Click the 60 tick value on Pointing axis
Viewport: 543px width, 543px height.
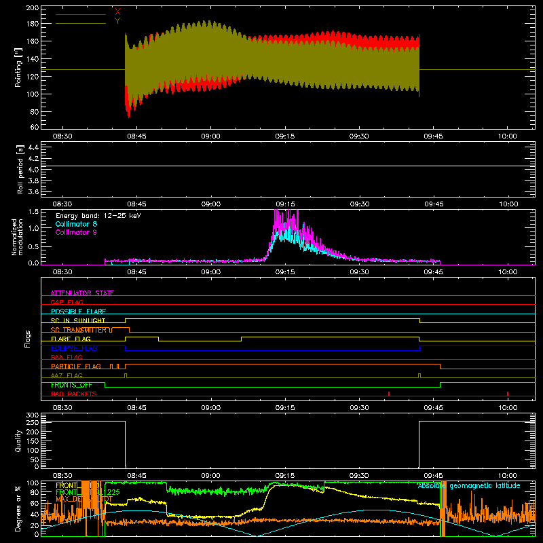point(35,127)
